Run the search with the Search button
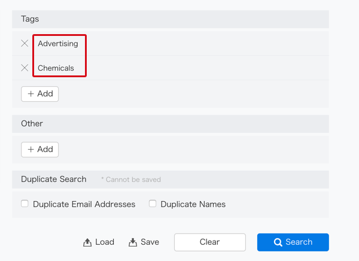The image size is (359, 261). 293,242
